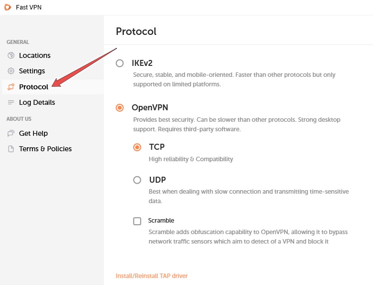This screenshot has height=285, width=373.
Task: Click the Fast VPN logo icon
Action: tap(7, 7)
